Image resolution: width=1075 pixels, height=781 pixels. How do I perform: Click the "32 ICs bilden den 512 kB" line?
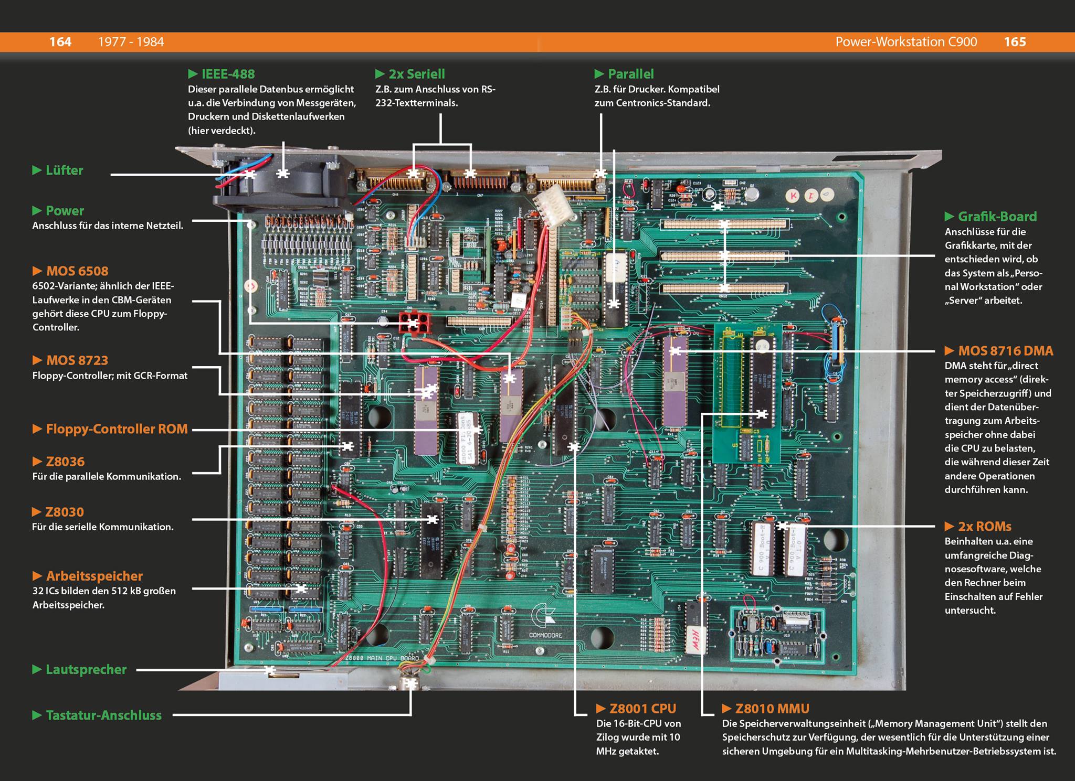click(x=104, y=591)
